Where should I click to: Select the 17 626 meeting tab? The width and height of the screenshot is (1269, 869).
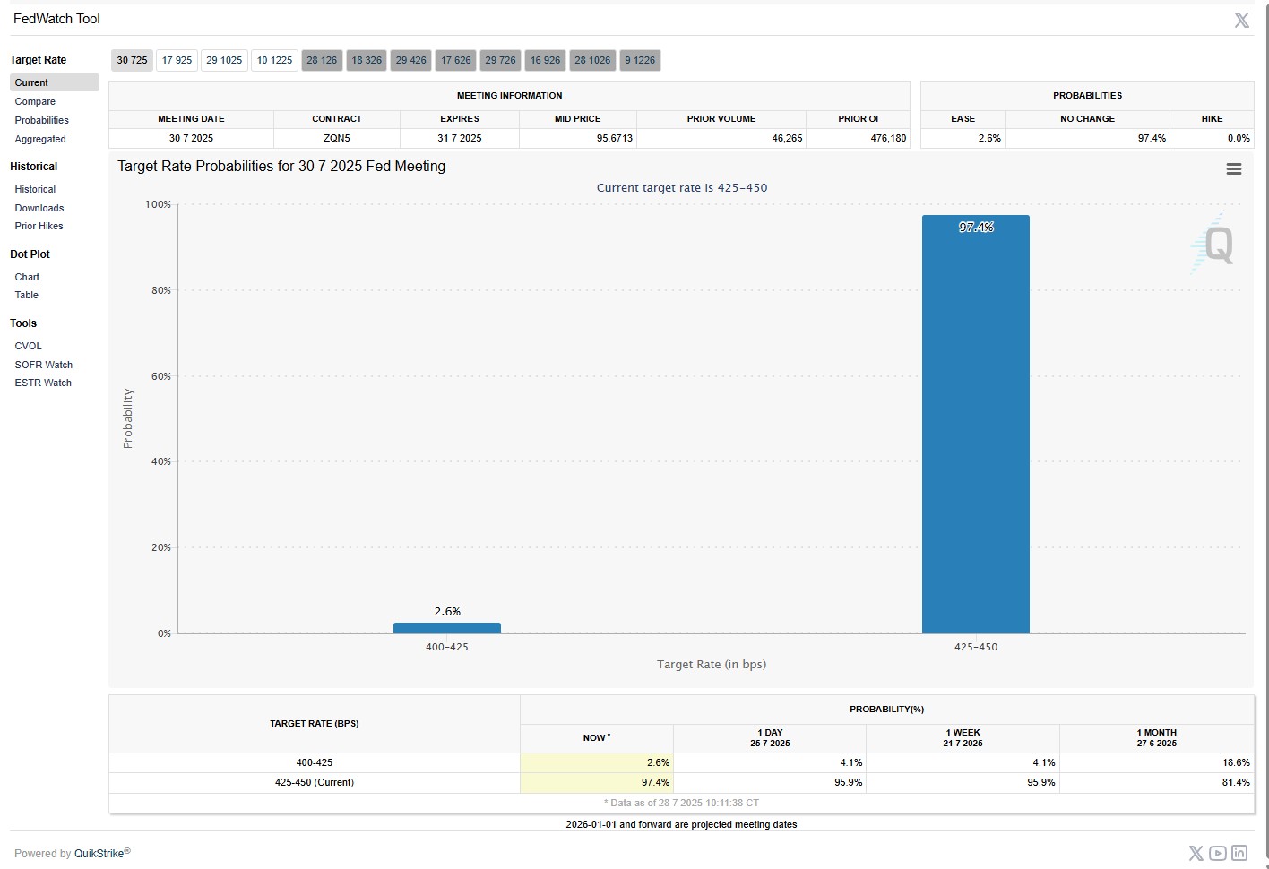point(456,60)
